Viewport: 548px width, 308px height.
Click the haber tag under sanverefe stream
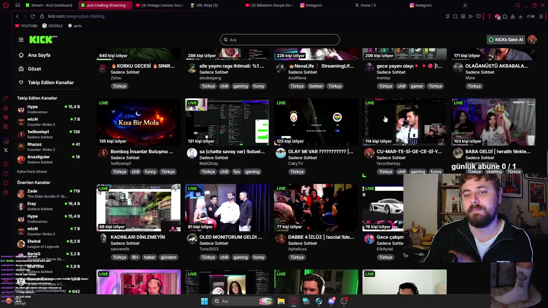click(x=149, y=257)
